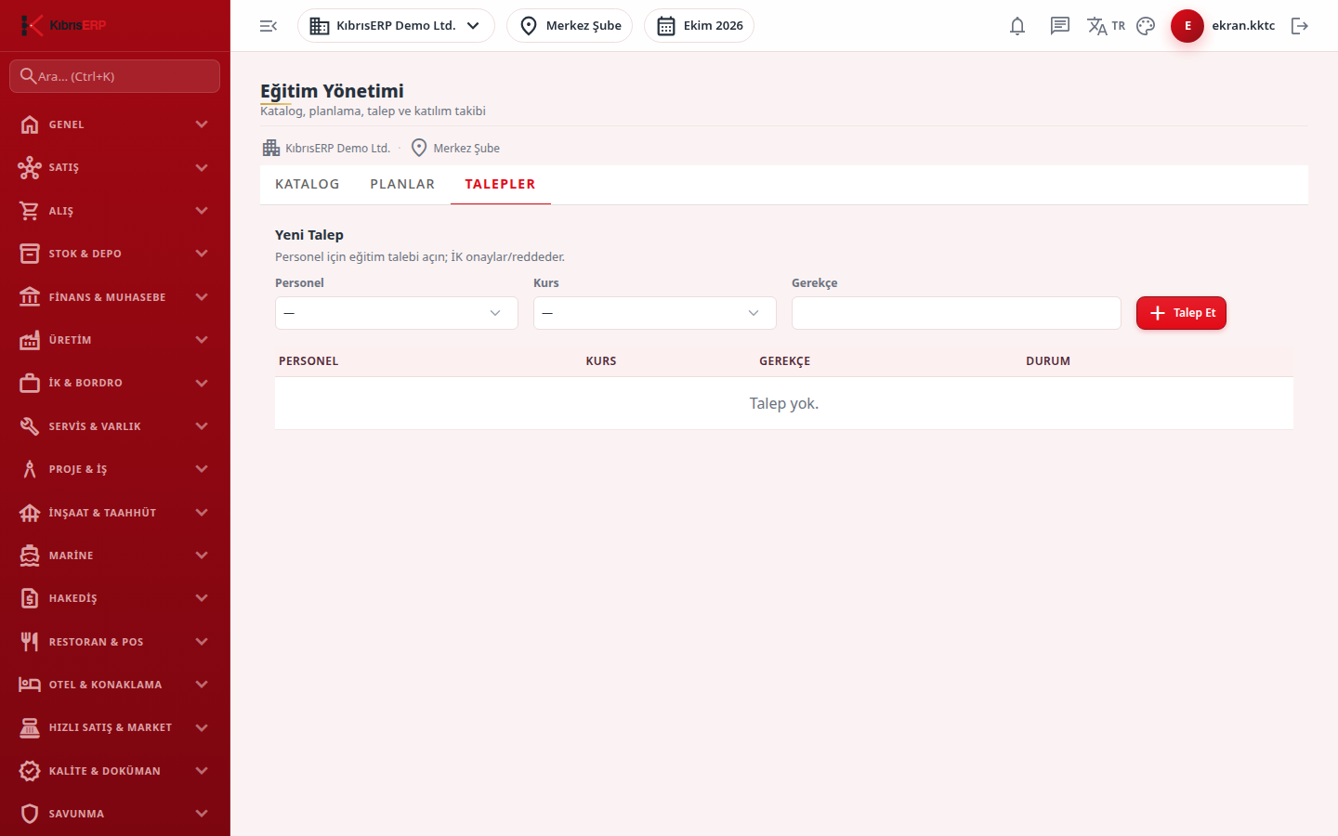Click the Genel home icon
Screen dimensions: 1338x836
pos(30,124)
